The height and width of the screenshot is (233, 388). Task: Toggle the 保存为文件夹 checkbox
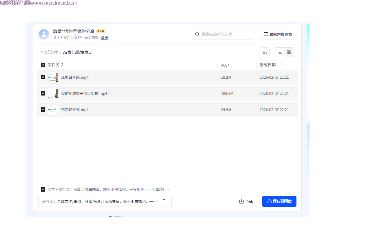click(43, 189)
